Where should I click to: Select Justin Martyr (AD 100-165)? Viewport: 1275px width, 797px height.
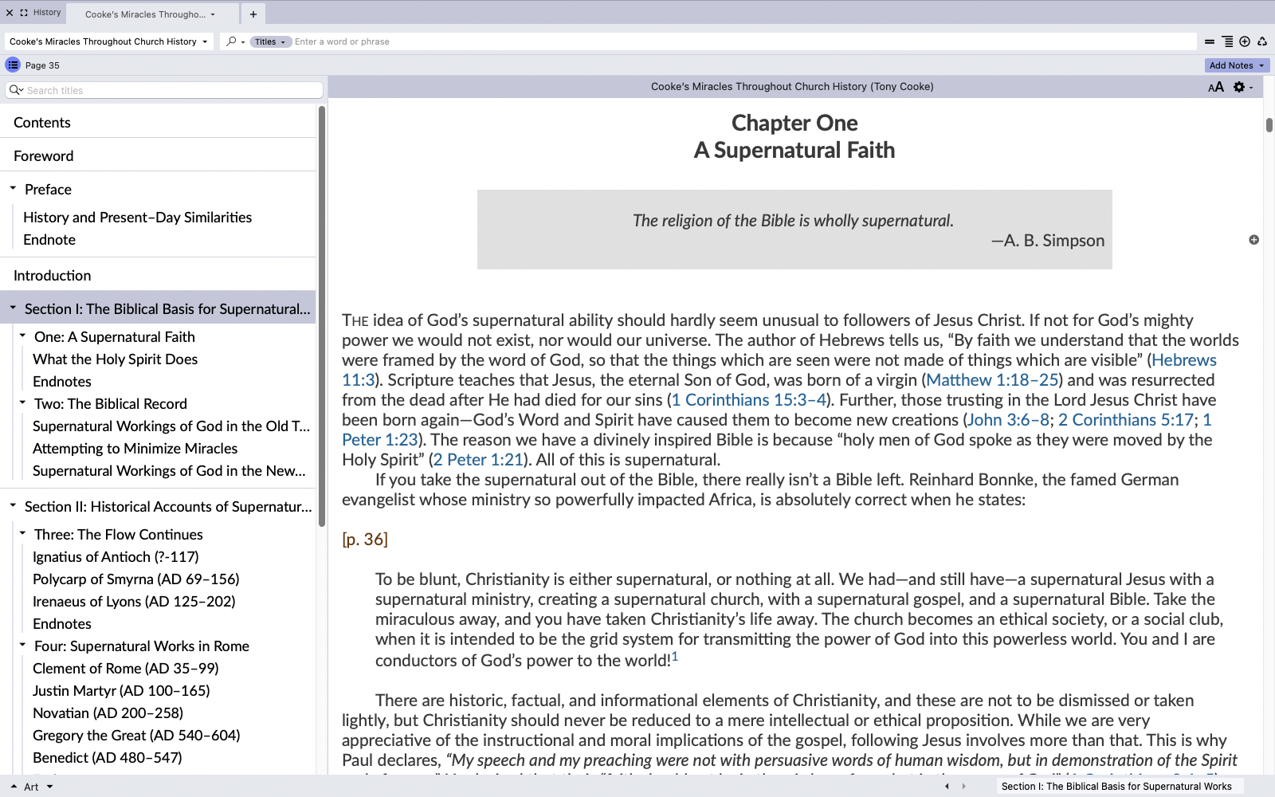121,691
